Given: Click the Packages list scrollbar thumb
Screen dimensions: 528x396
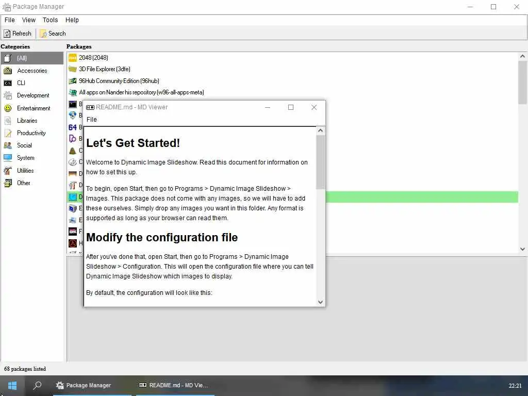Looking at the screenshot, I should click(522, 82).
